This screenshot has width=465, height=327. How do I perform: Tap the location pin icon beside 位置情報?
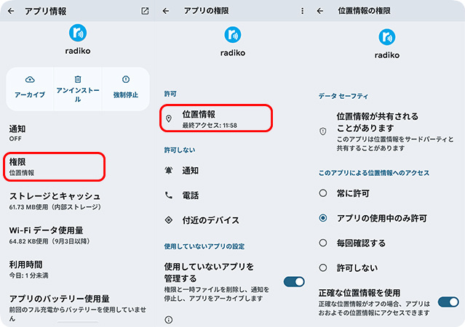[169, 118]
